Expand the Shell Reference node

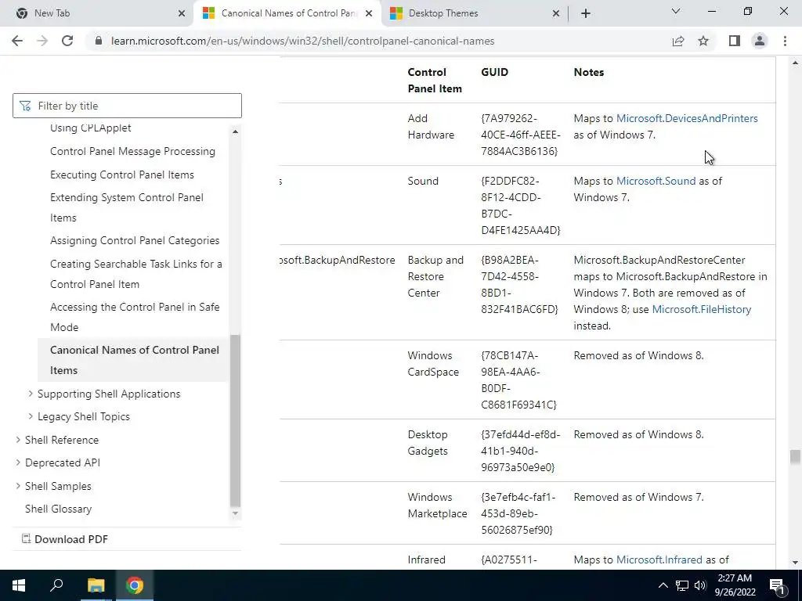click(18, 440)
